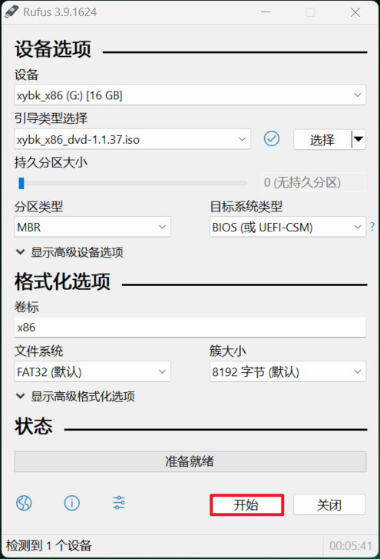Click the 选择 image select button
This screenshot has height=559, width=380.
point(322,139)
